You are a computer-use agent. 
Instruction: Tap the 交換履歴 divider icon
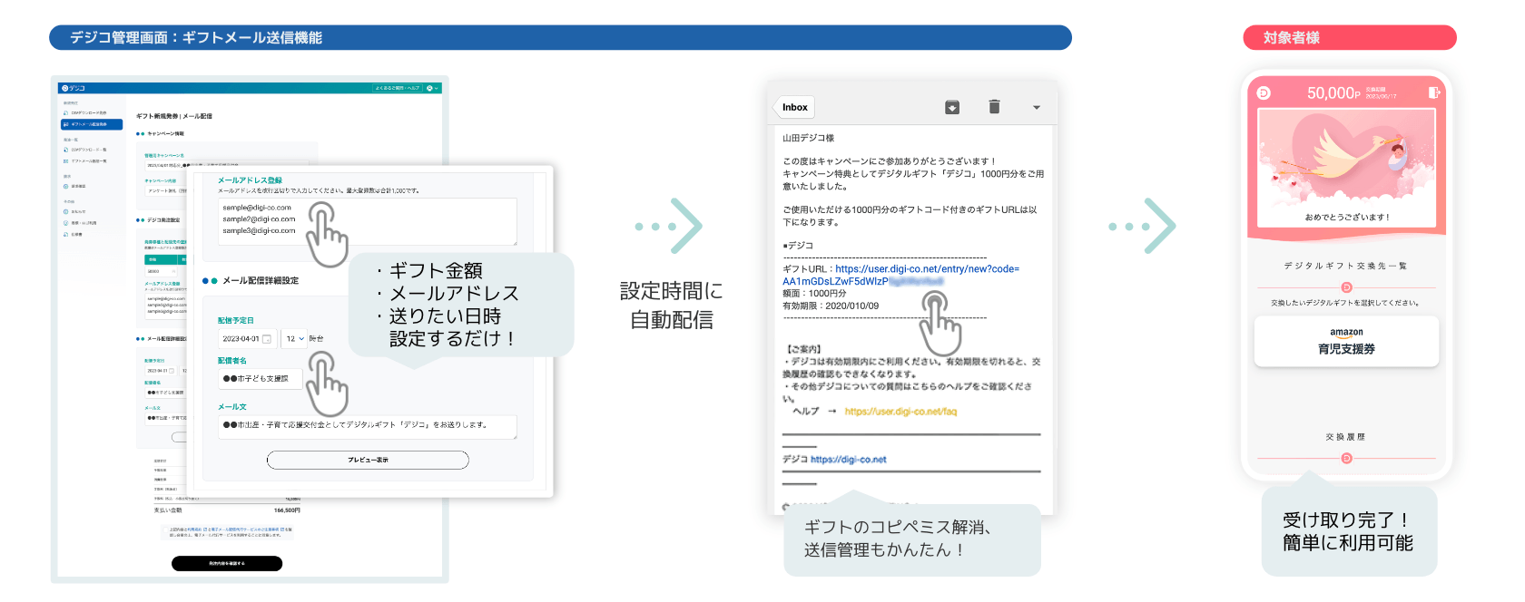1346,459
